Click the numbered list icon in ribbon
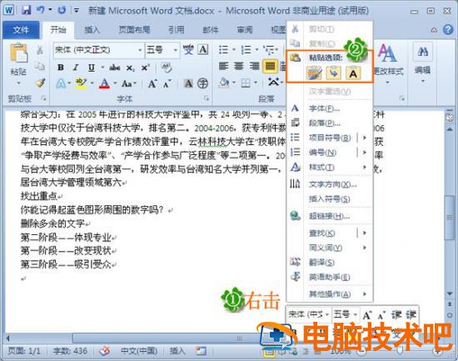The image size is (458, 361). (x=246, y=50)
